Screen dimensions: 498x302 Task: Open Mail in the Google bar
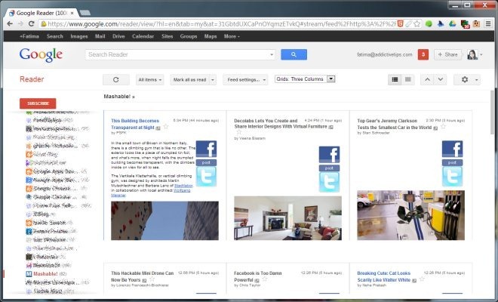pyautogui.click(x=100, y=36)
